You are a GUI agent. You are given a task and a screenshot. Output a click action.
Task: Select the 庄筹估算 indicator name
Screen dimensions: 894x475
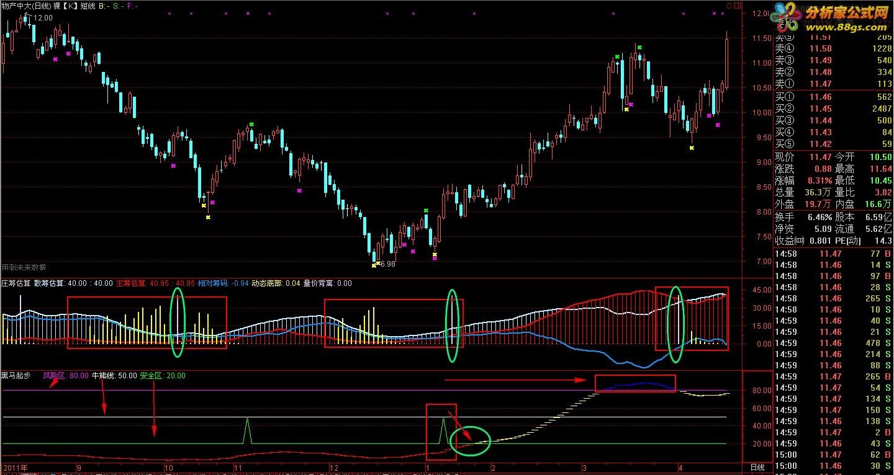[x=16, y=283]
